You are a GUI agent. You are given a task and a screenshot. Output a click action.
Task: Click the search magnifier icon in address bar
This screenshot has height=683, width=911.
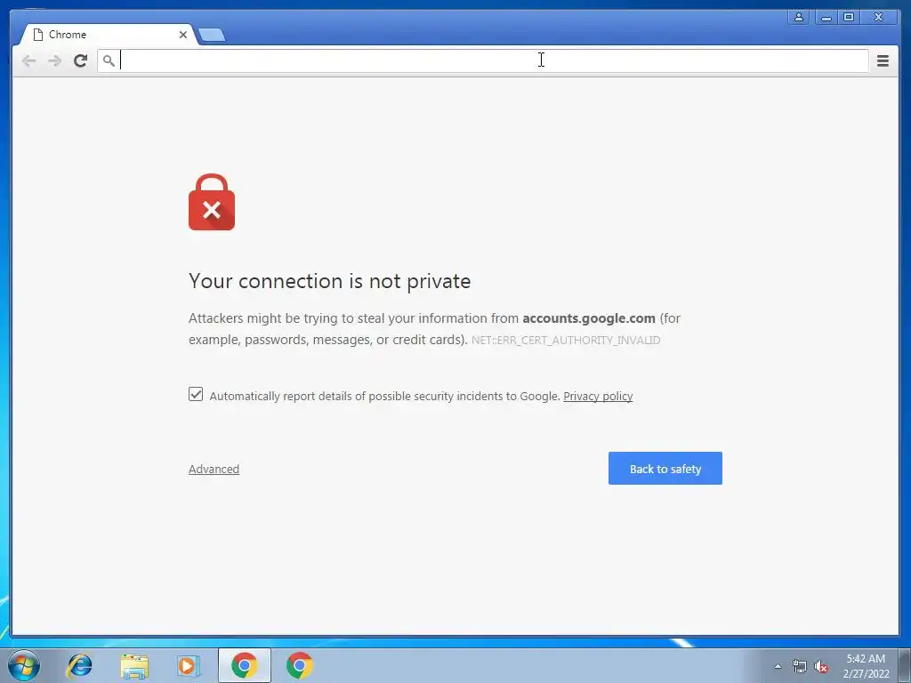coord(108,60)
